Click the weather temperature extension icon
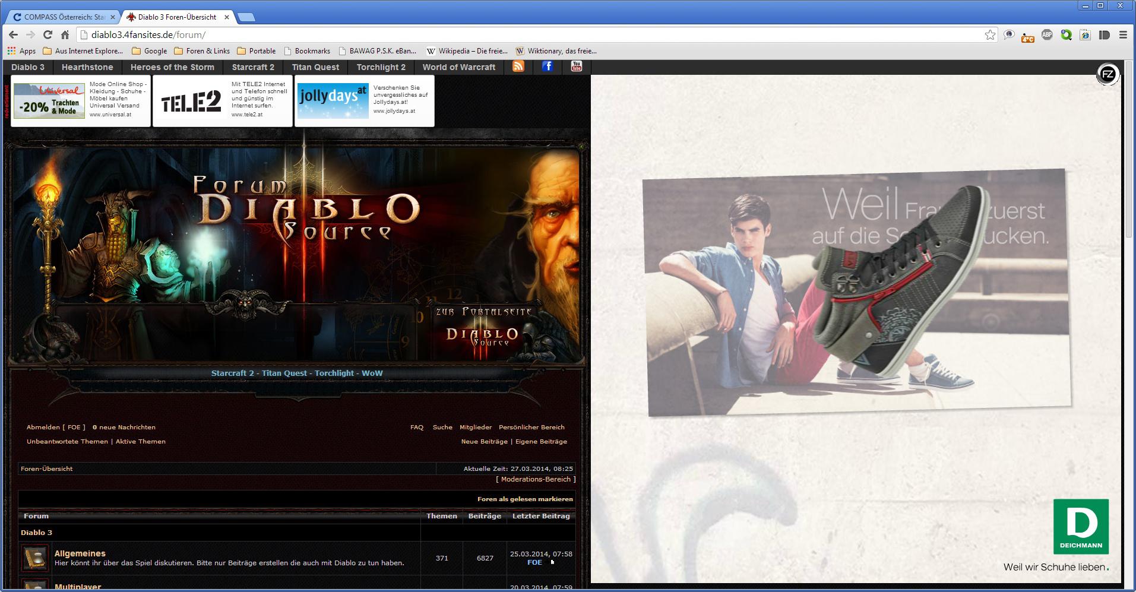1136x592 pixels. tap(1027, 36)
